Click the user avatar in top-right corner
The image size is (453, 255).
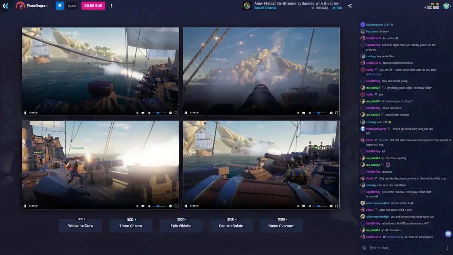coord(446,6)
